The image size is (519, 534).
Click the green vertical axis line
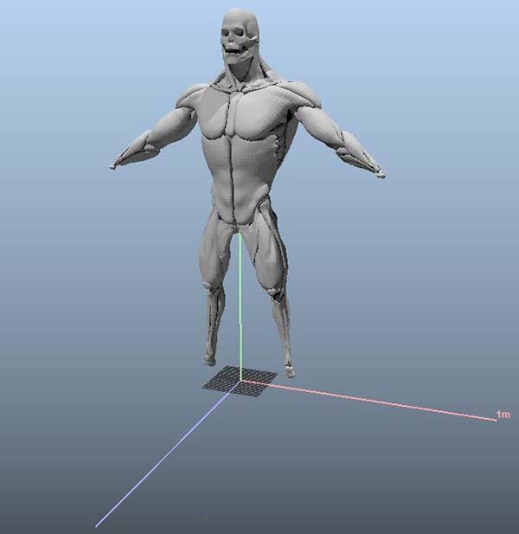click(240, 306)
